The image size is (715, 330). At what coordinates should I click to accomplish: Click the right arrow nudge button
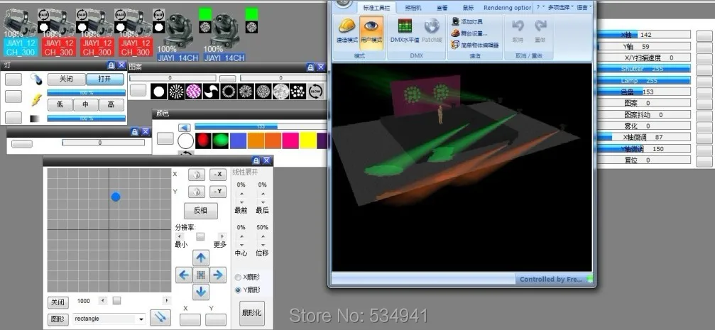coord(218,275)
